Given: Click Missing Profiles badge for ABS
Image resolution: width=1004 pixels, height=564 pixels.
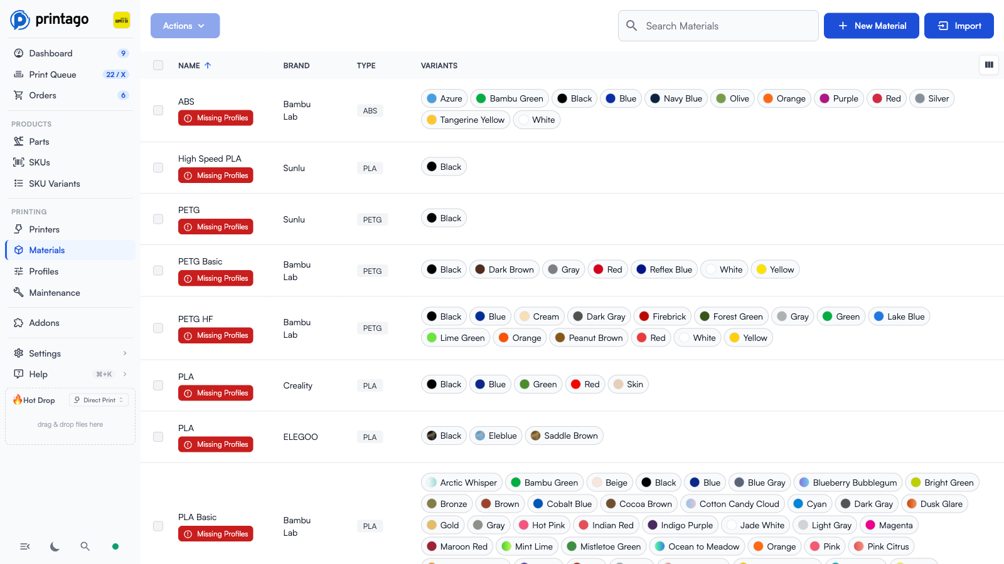Looking at the screenshot, I should 216,118.
